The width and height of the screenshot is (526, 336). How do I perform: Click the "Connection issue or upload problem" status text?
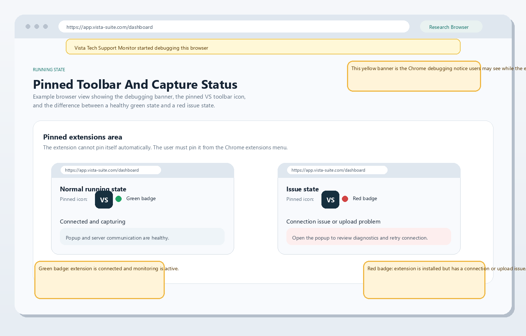[x=333, y=222]
